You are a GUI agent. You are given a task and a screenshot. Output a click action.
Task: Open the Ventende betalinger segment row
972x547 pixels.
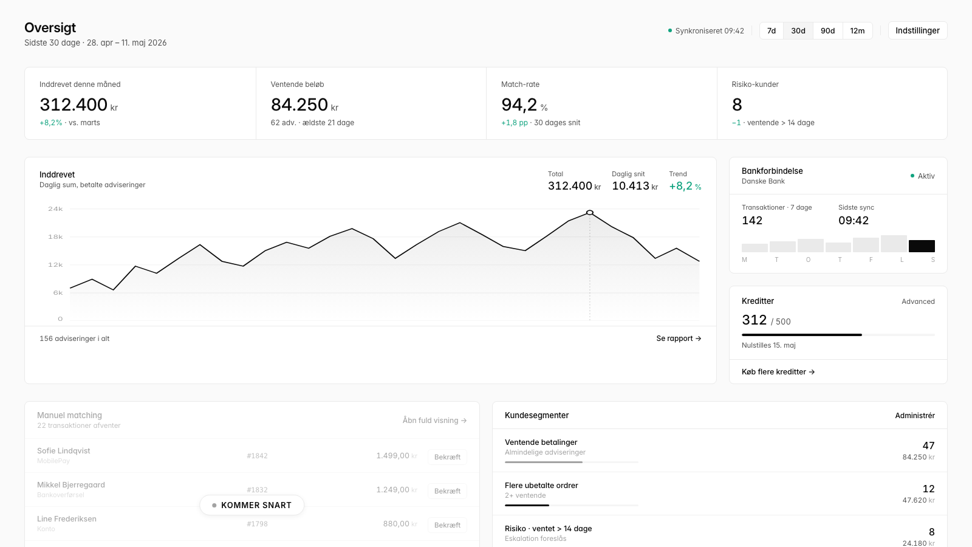point(720,450)
